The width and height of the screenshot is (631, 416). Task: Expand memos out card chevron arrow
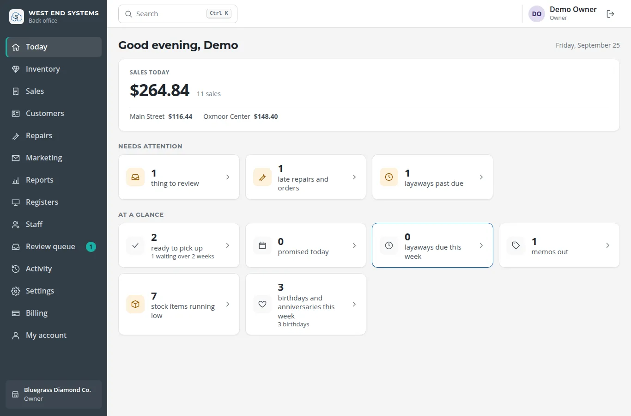[608, 245]
